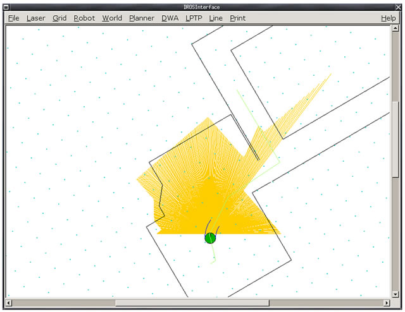Close the DROSInterface window
Viewport: 405px width, 312px height.
(x=398, y=7)
